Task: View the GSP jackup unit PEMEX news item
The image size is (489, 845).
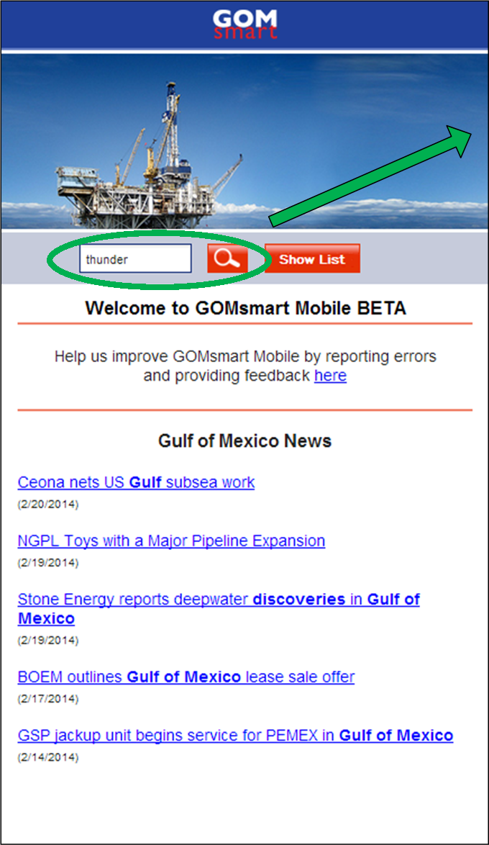Action: coord(235,736)
